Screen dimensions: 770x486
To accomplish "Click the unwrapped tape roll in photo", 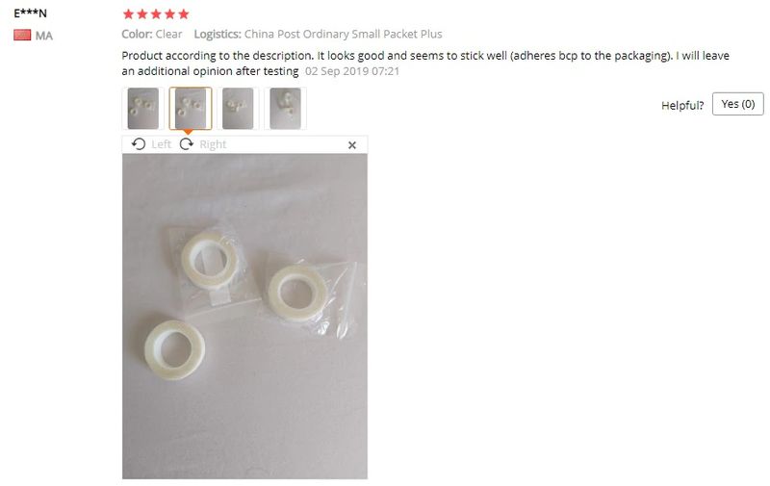I will point(174,349).
